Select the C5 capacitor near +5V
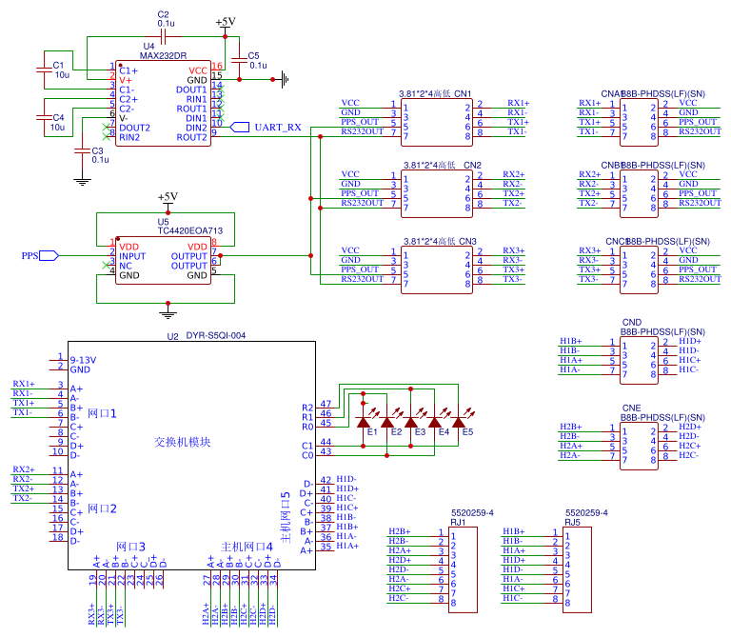731x638 pixels. tap(235, 62)
